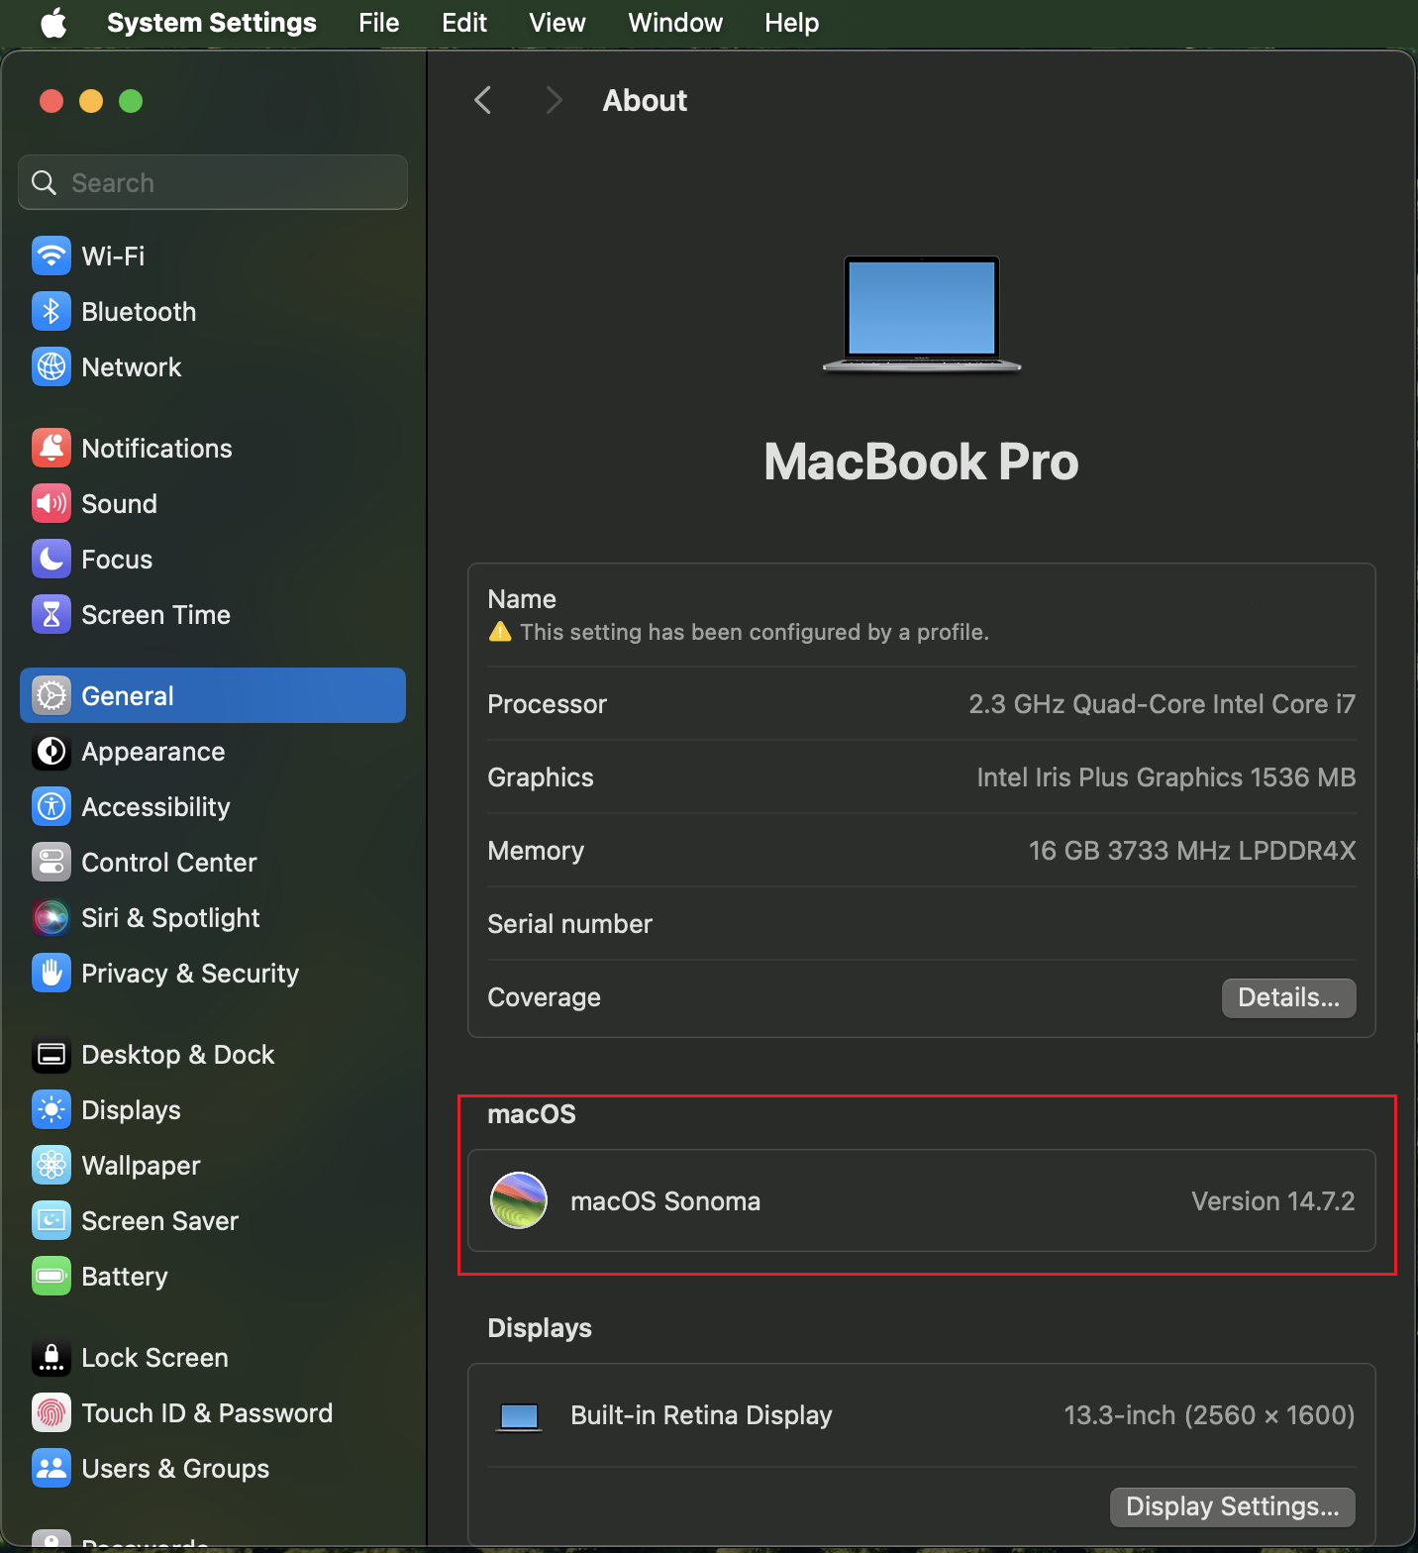Go forward with the right chevron

pyautogui.click(x=555, y=100)
